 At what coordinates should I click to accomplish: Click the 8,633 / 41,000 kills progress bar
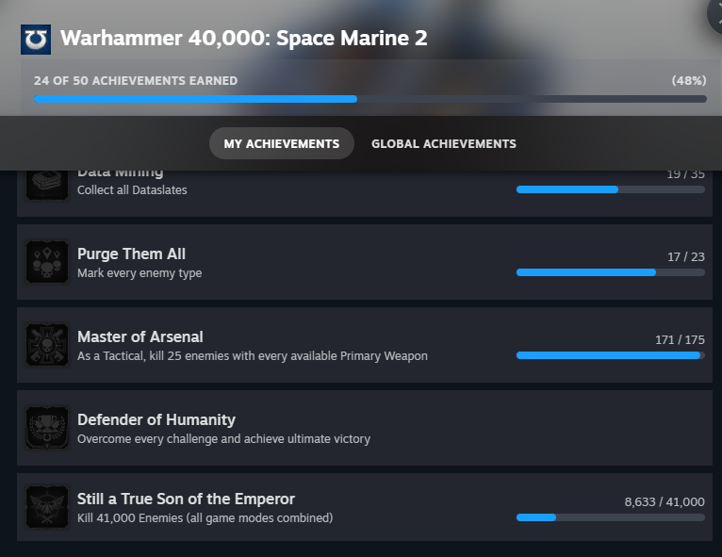[610, 517]
